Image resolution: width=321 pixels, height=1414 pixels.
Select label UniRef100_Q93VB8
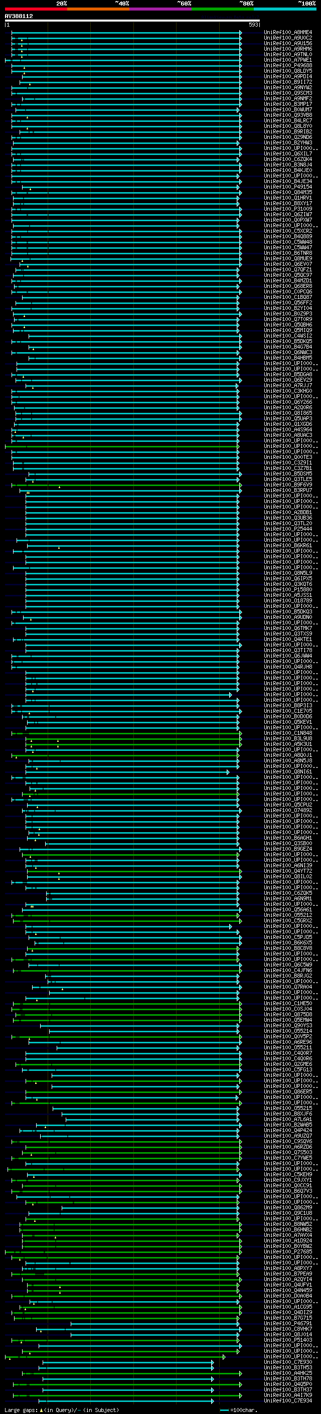pyautogui.click(x=288, y=115)
